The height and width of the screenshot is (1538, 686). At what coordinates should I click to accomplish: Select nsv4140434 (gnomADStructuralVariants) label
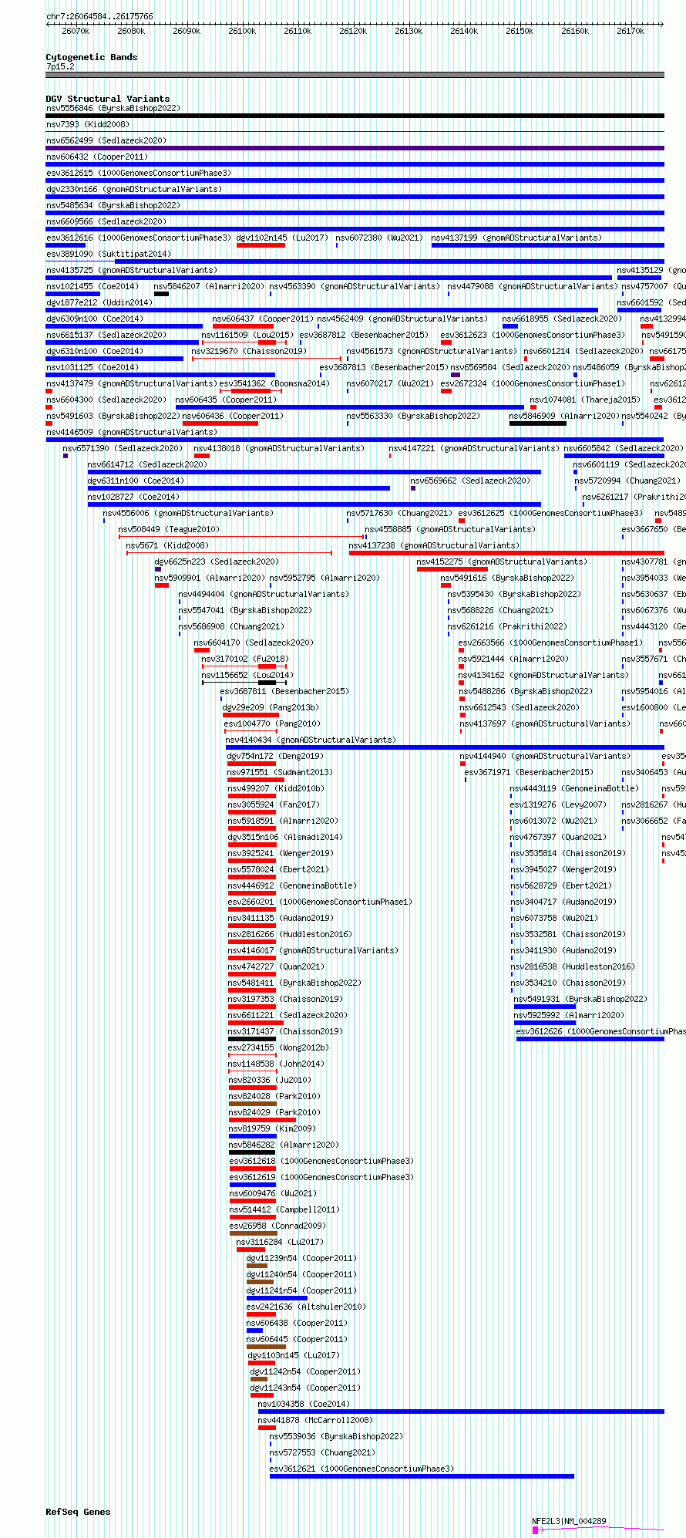tap(311, 740)
